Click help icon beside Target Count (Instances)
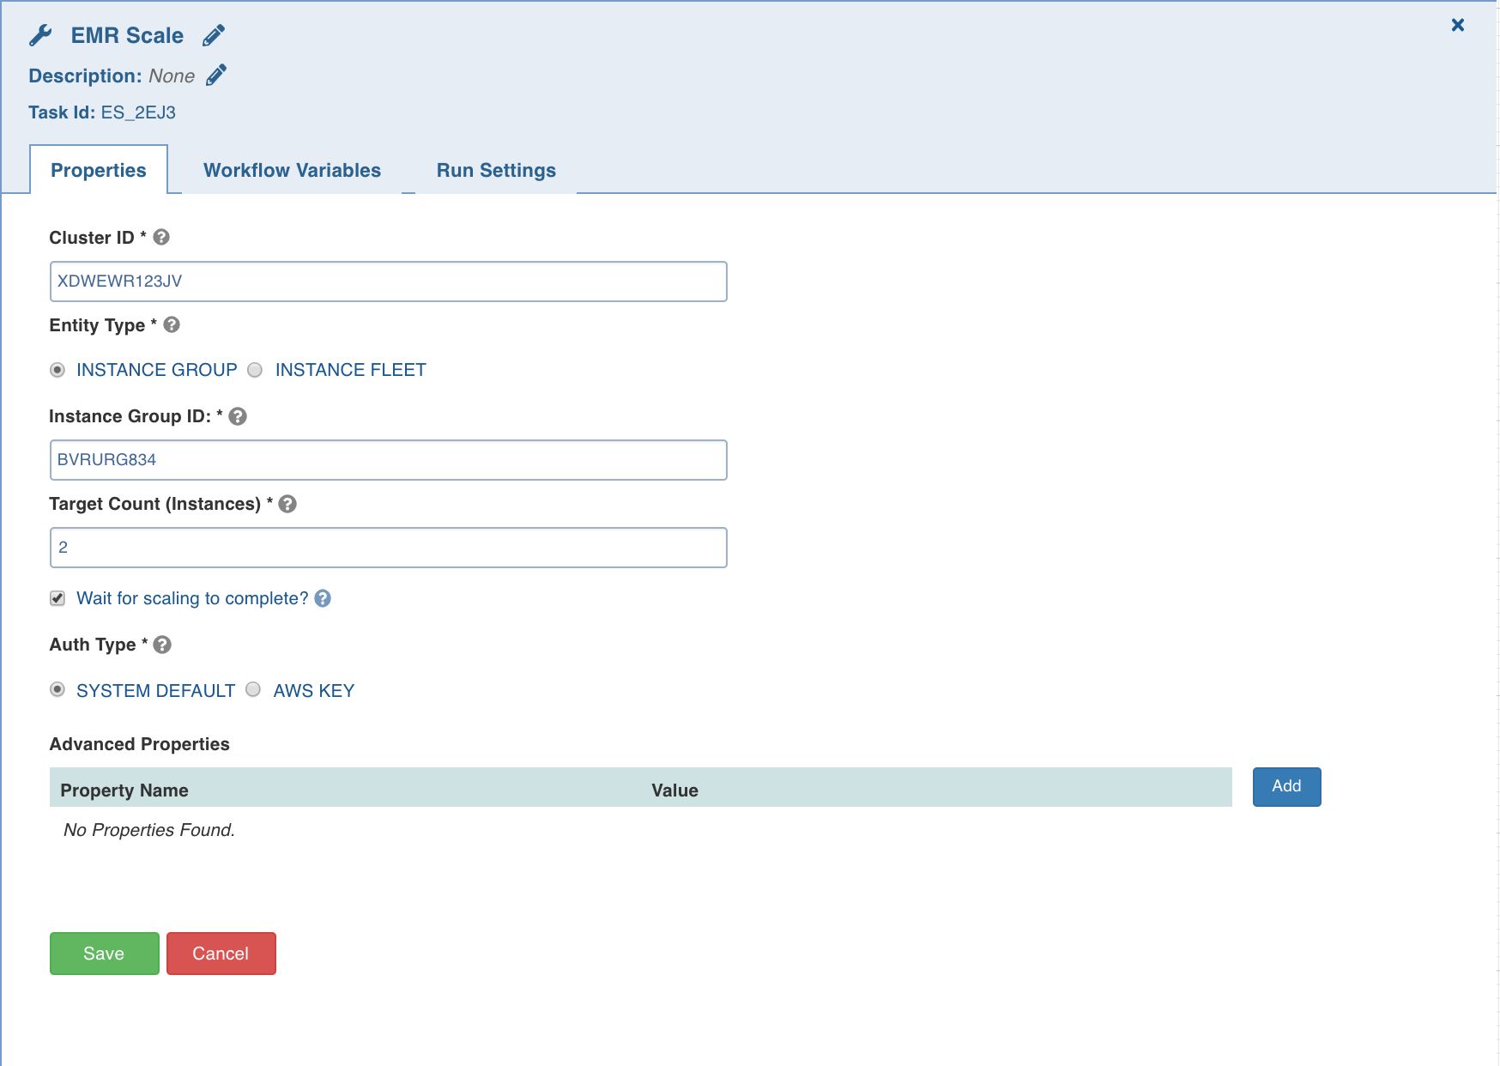 tap(287, 504)
